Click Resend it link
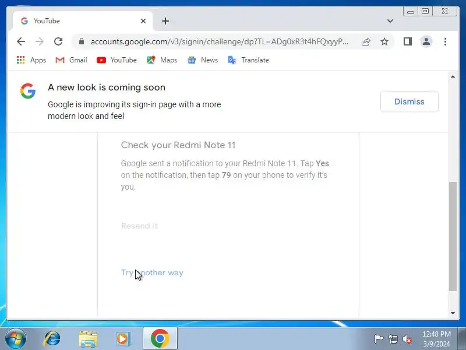This screenshot has height=350, width=466. coord(139,226)
